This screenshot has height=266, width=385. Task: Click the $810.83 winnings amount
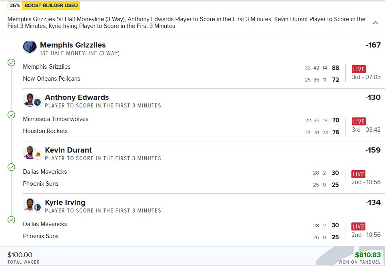coord(368,255)
